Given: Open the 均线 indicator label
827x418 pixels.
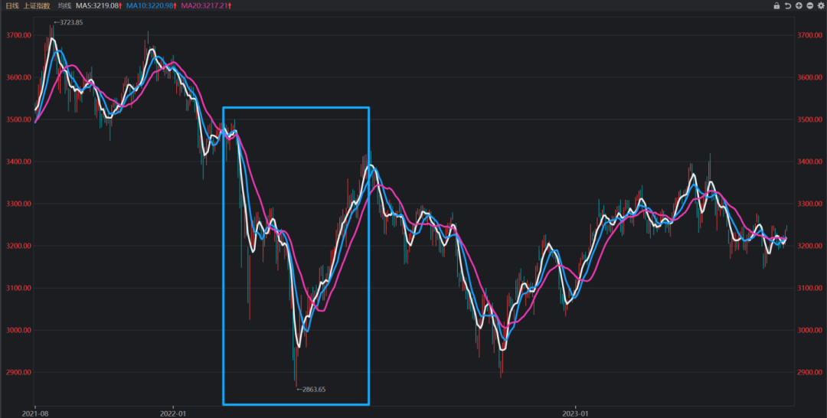Looking at the screenshot, I should pyautogui.click(x=64, y=5).
